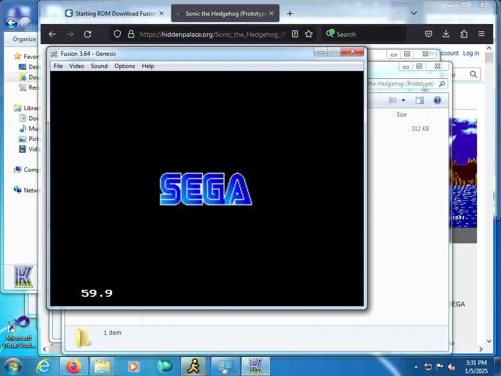This screenshot has width=501, height=376.
Task: Expand view options dropdown arrow in Explorer
Action: coord(403,100)
